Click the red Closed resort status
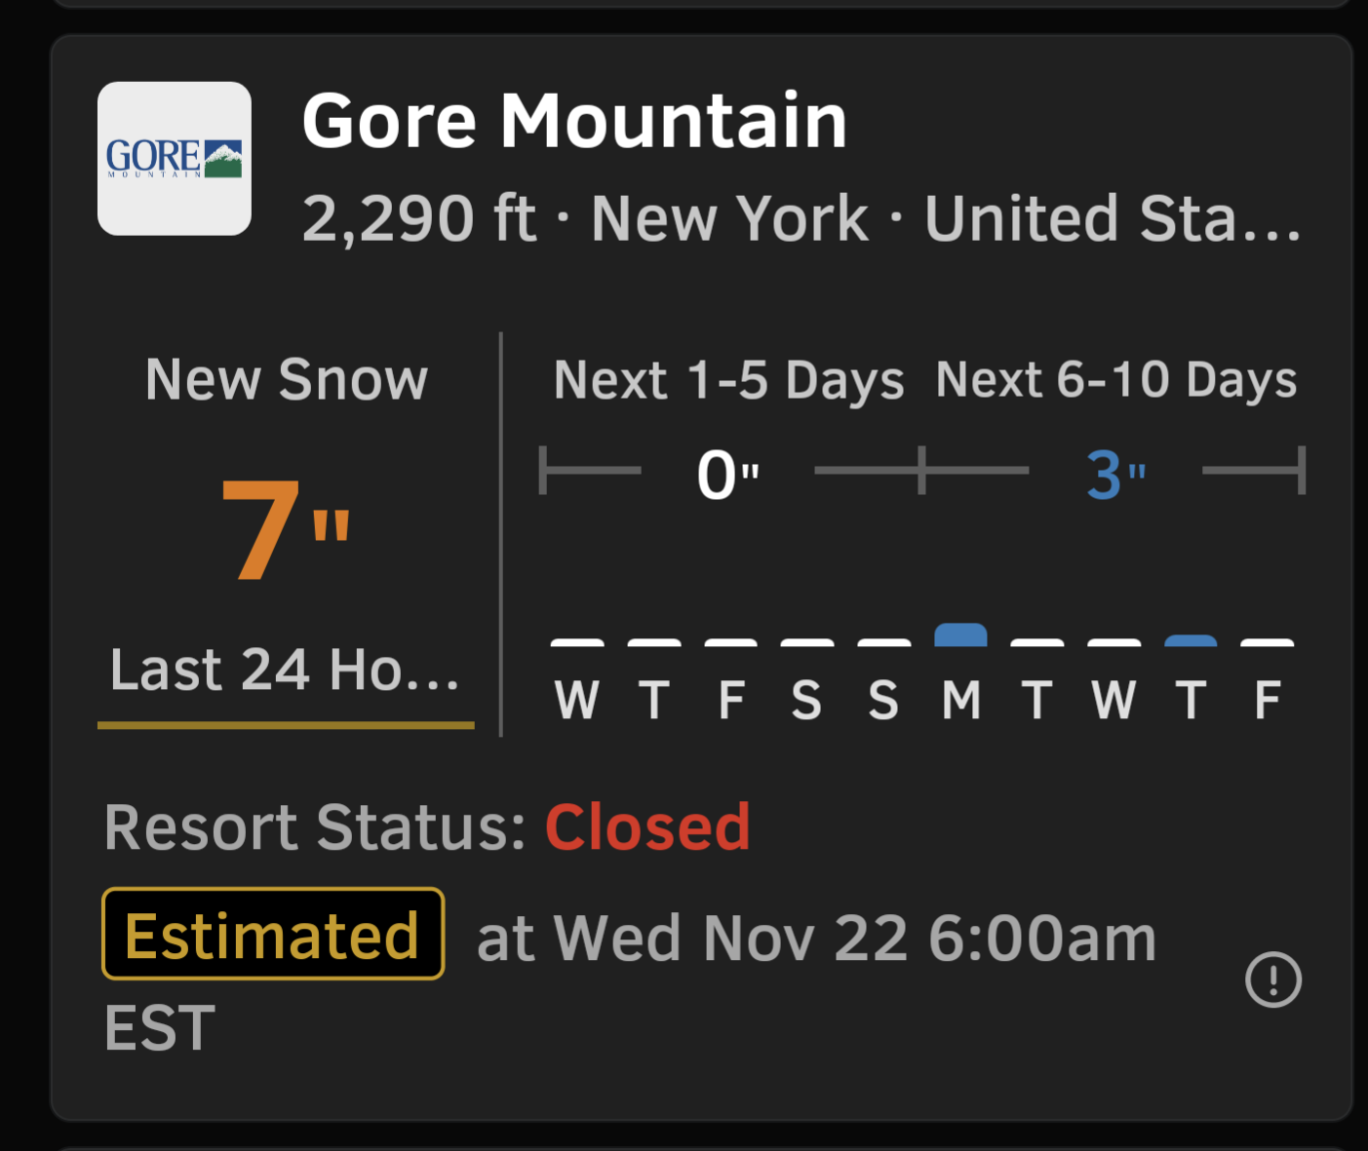 coord(647,827)
